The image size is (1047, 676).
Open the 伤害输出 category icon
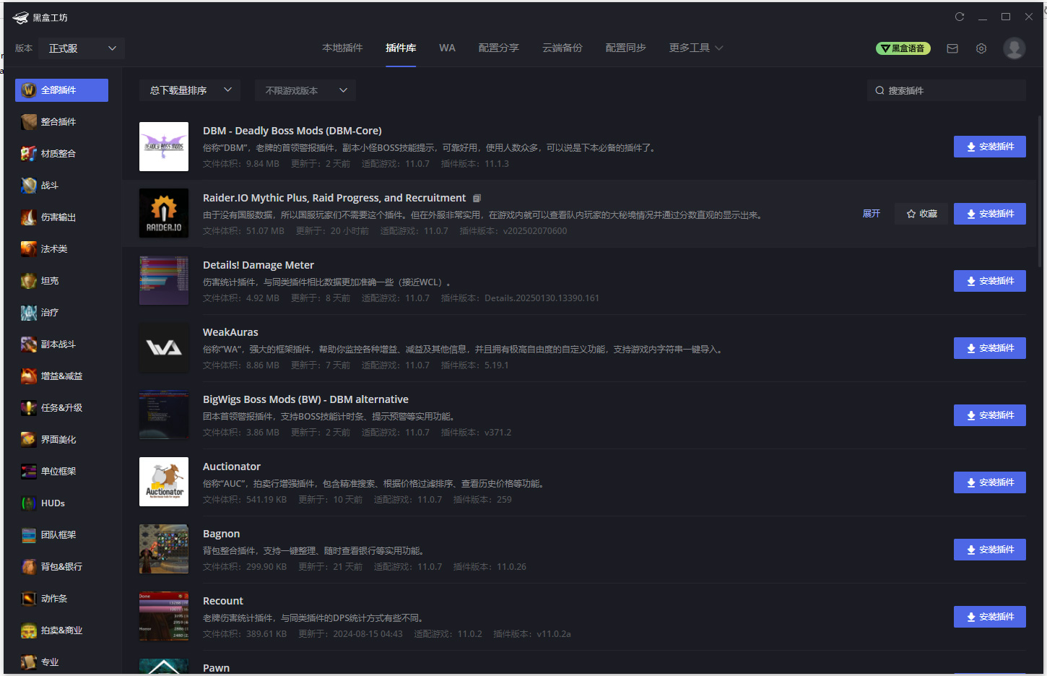pyautogui.click(x=29, y=217)
